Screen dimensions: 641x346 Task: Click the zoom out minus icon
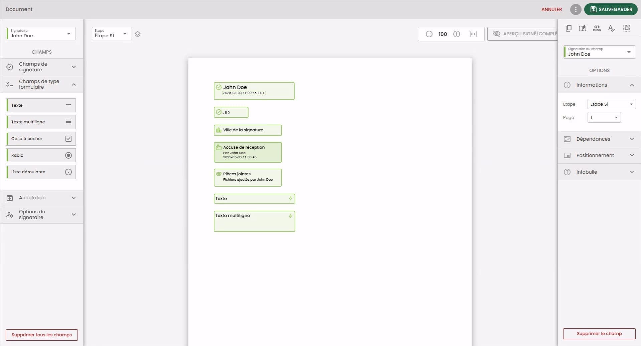click(429, 34)
